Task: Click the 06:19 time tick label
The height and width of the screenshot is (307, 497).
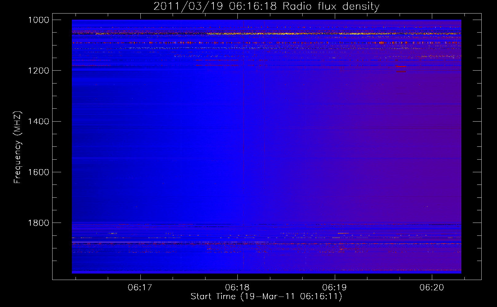Action: click(x=335, y=288)
